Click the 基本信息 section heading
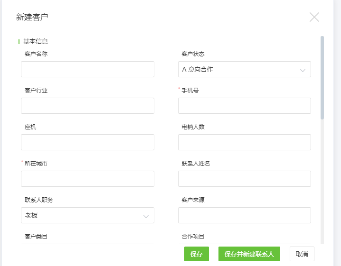Image resolution: width=341 pixels, height=266 pixels. pyautogui.click(x=36, y=41)
